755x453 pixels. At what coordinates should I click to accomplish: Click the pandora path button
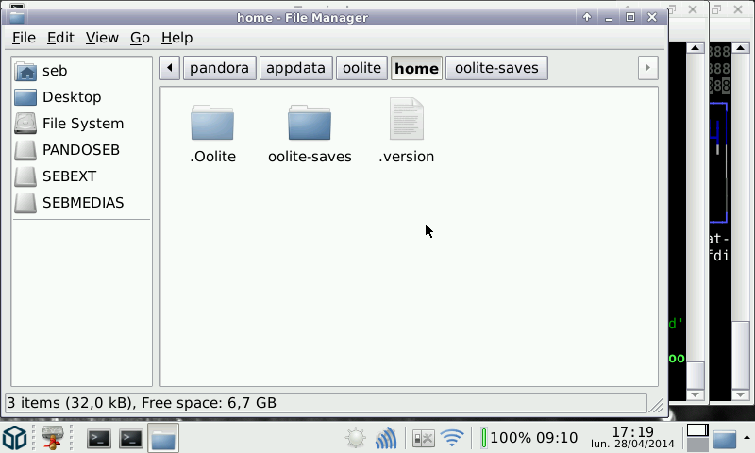pyautogui.click(x=219, y=68)
